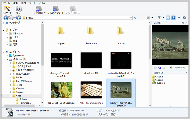Viewport: 190px width, 119px height.
Task: Play the preview video
Action: 160,68
